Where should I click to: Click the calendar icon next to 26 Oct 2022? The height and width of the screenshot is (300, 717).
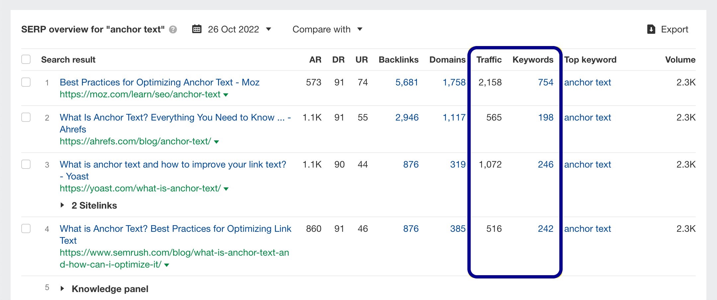tap(197, 29)
